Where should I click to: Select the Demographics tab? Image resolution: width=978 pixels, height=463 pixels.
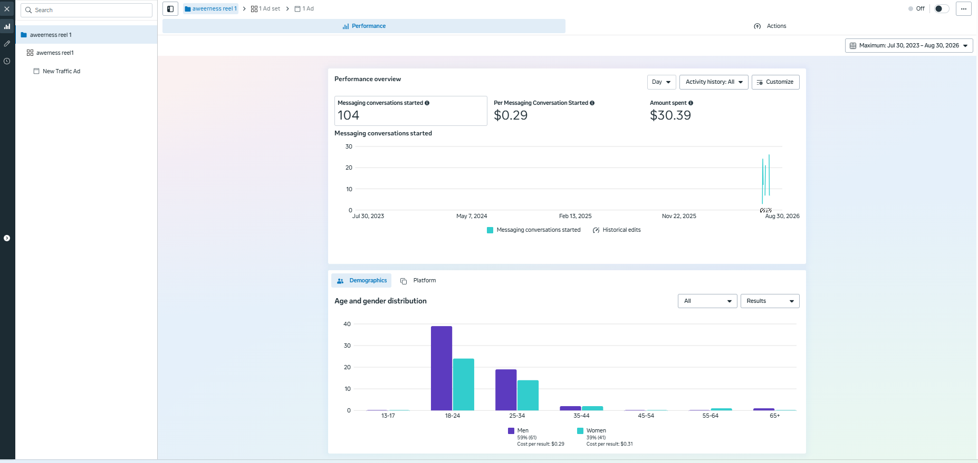coord(361,281)
